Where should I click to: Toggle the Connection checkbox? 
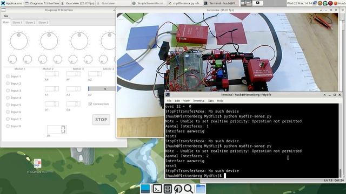[x=90, y=104]
